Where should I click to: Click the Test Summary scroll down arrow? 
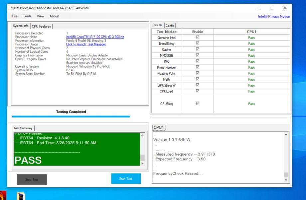[142, 164]
